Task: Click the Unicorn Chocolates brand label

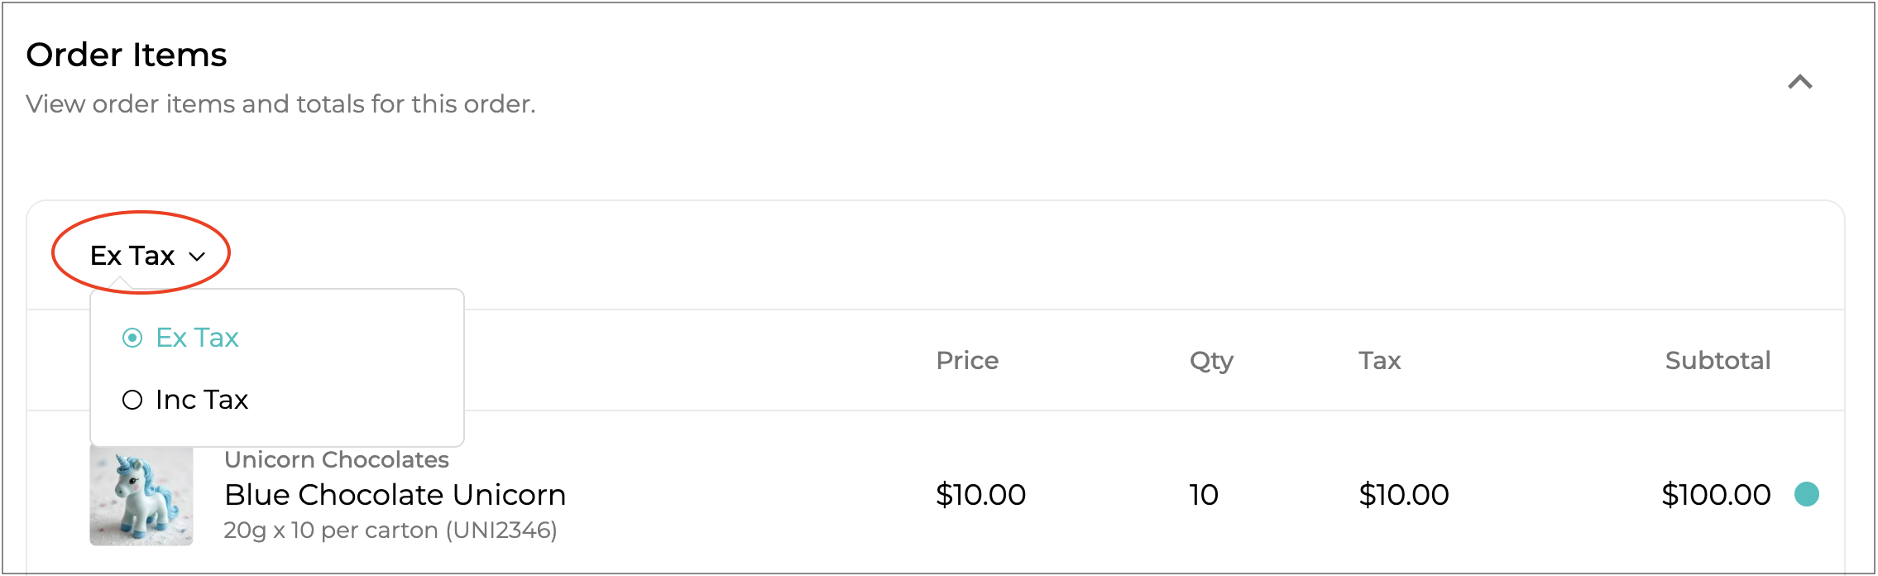Action: (336, 459)
